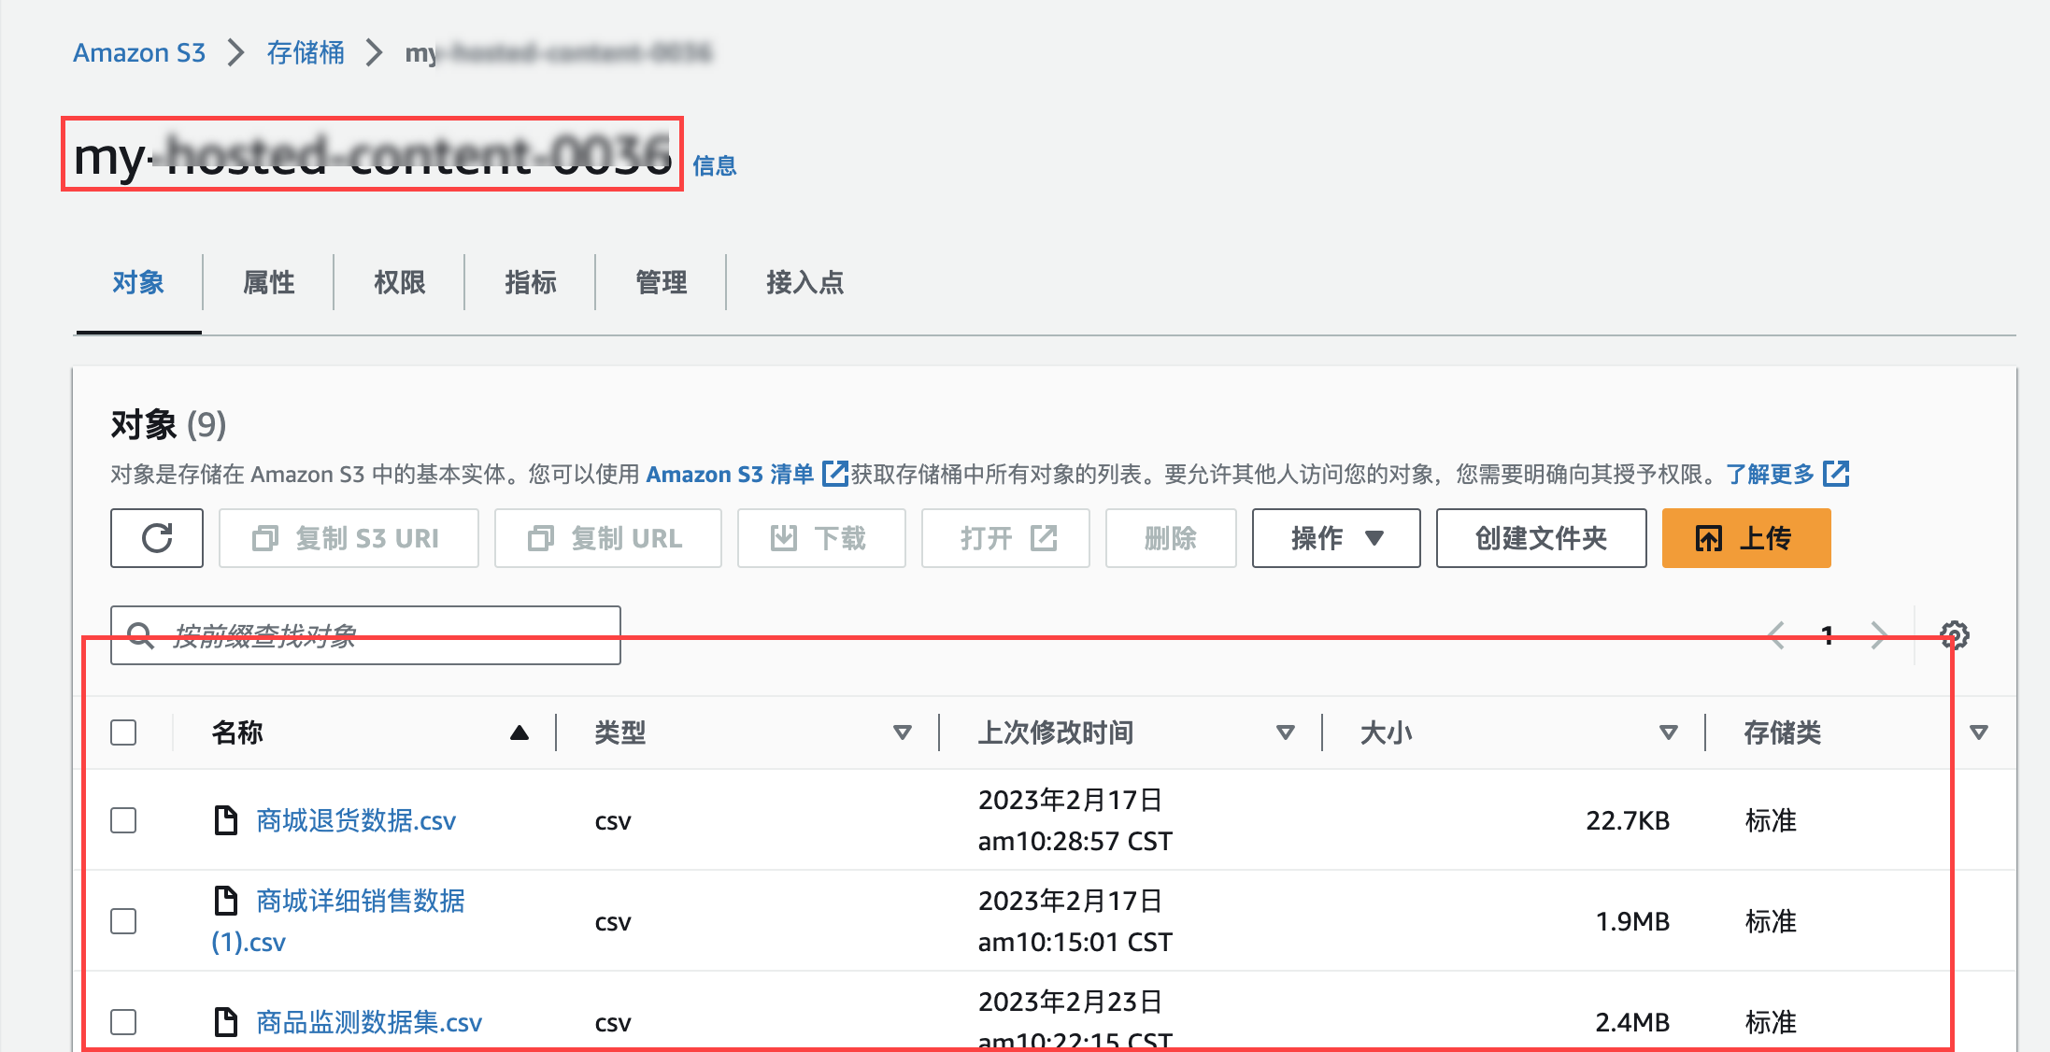This screenshot has height=1052, width=2050.
Task: Click the 存储桶 breadcrumb link
Action: point(306,52)
